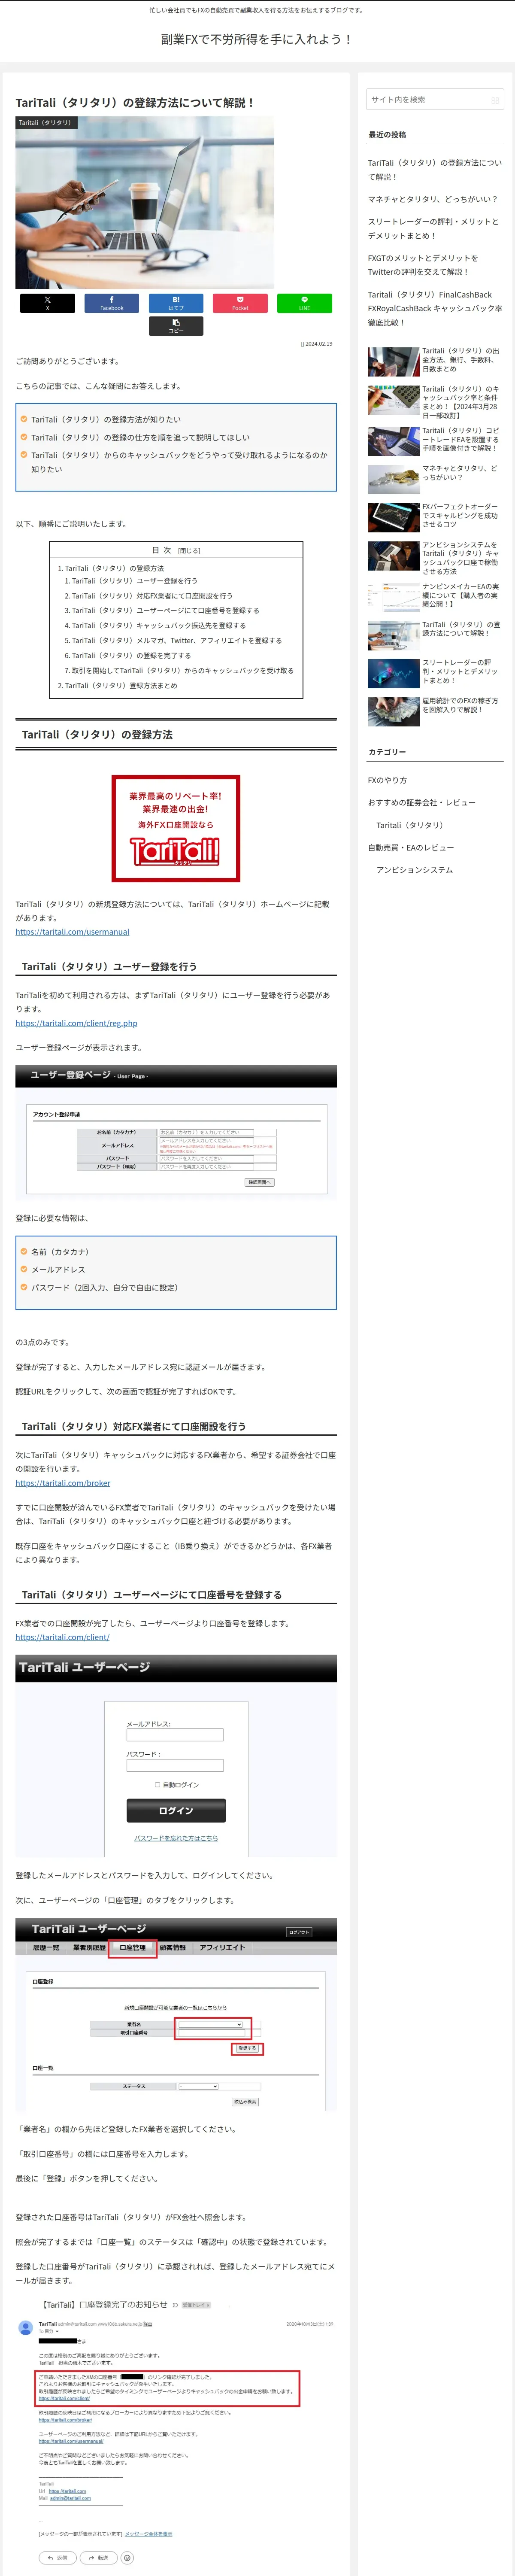Click the search icon in sidebar search box

[x=494, y=100]
